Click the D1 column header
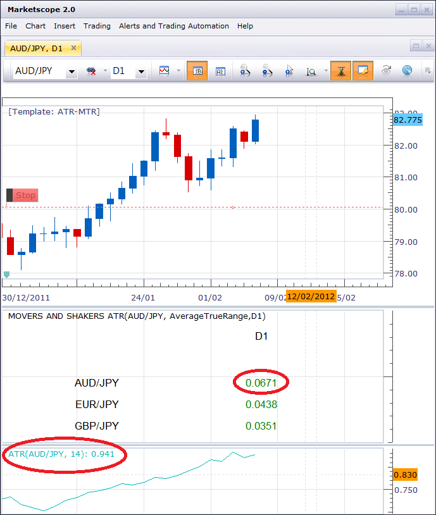436x515 pixels. tap(261, 337)
